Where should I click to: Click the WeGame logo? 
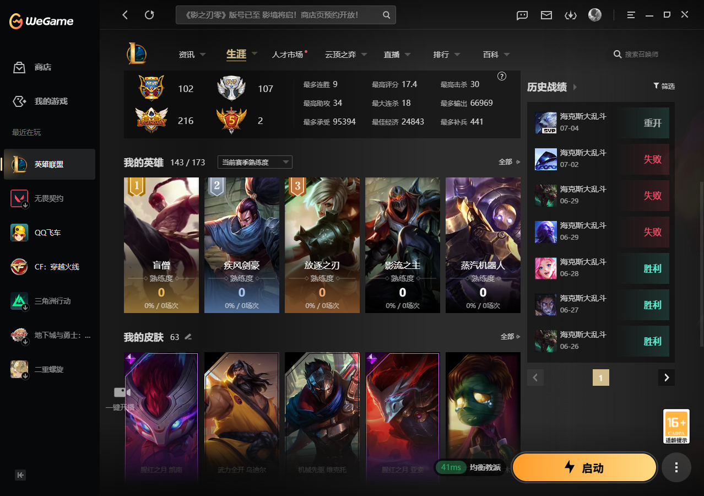pyautogui.click(x=41, y=21)
